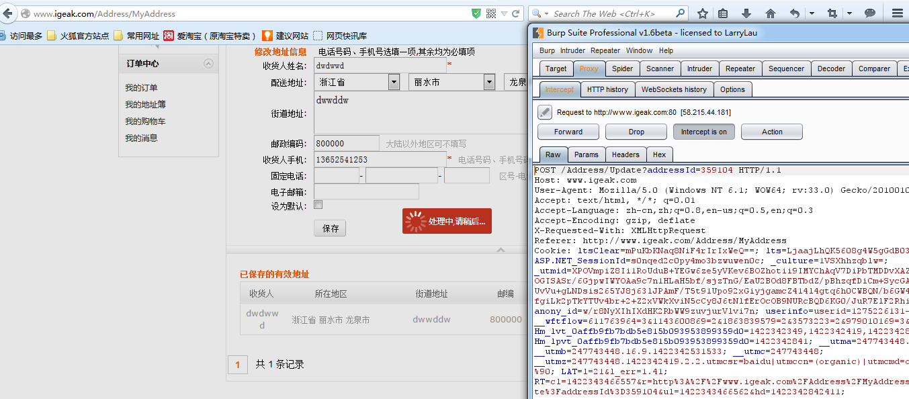Switch to the Spider tab in Burp
Image resolution: width=909 pixels, height=399 pixels.
point(622,69)
